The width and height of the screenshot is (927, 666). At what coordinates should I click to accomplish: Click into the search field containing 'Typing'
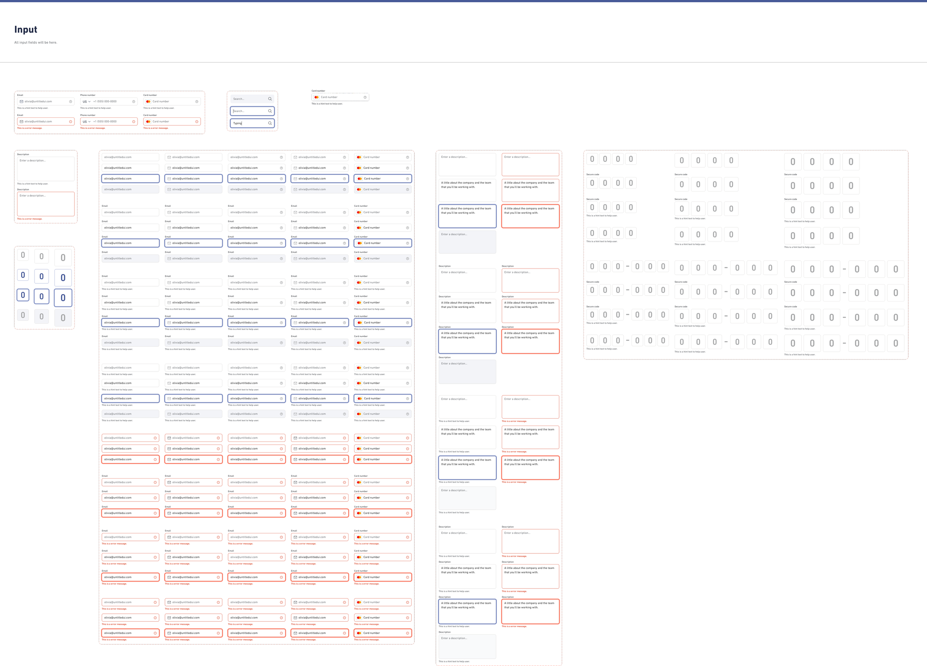tap(249, 123)
